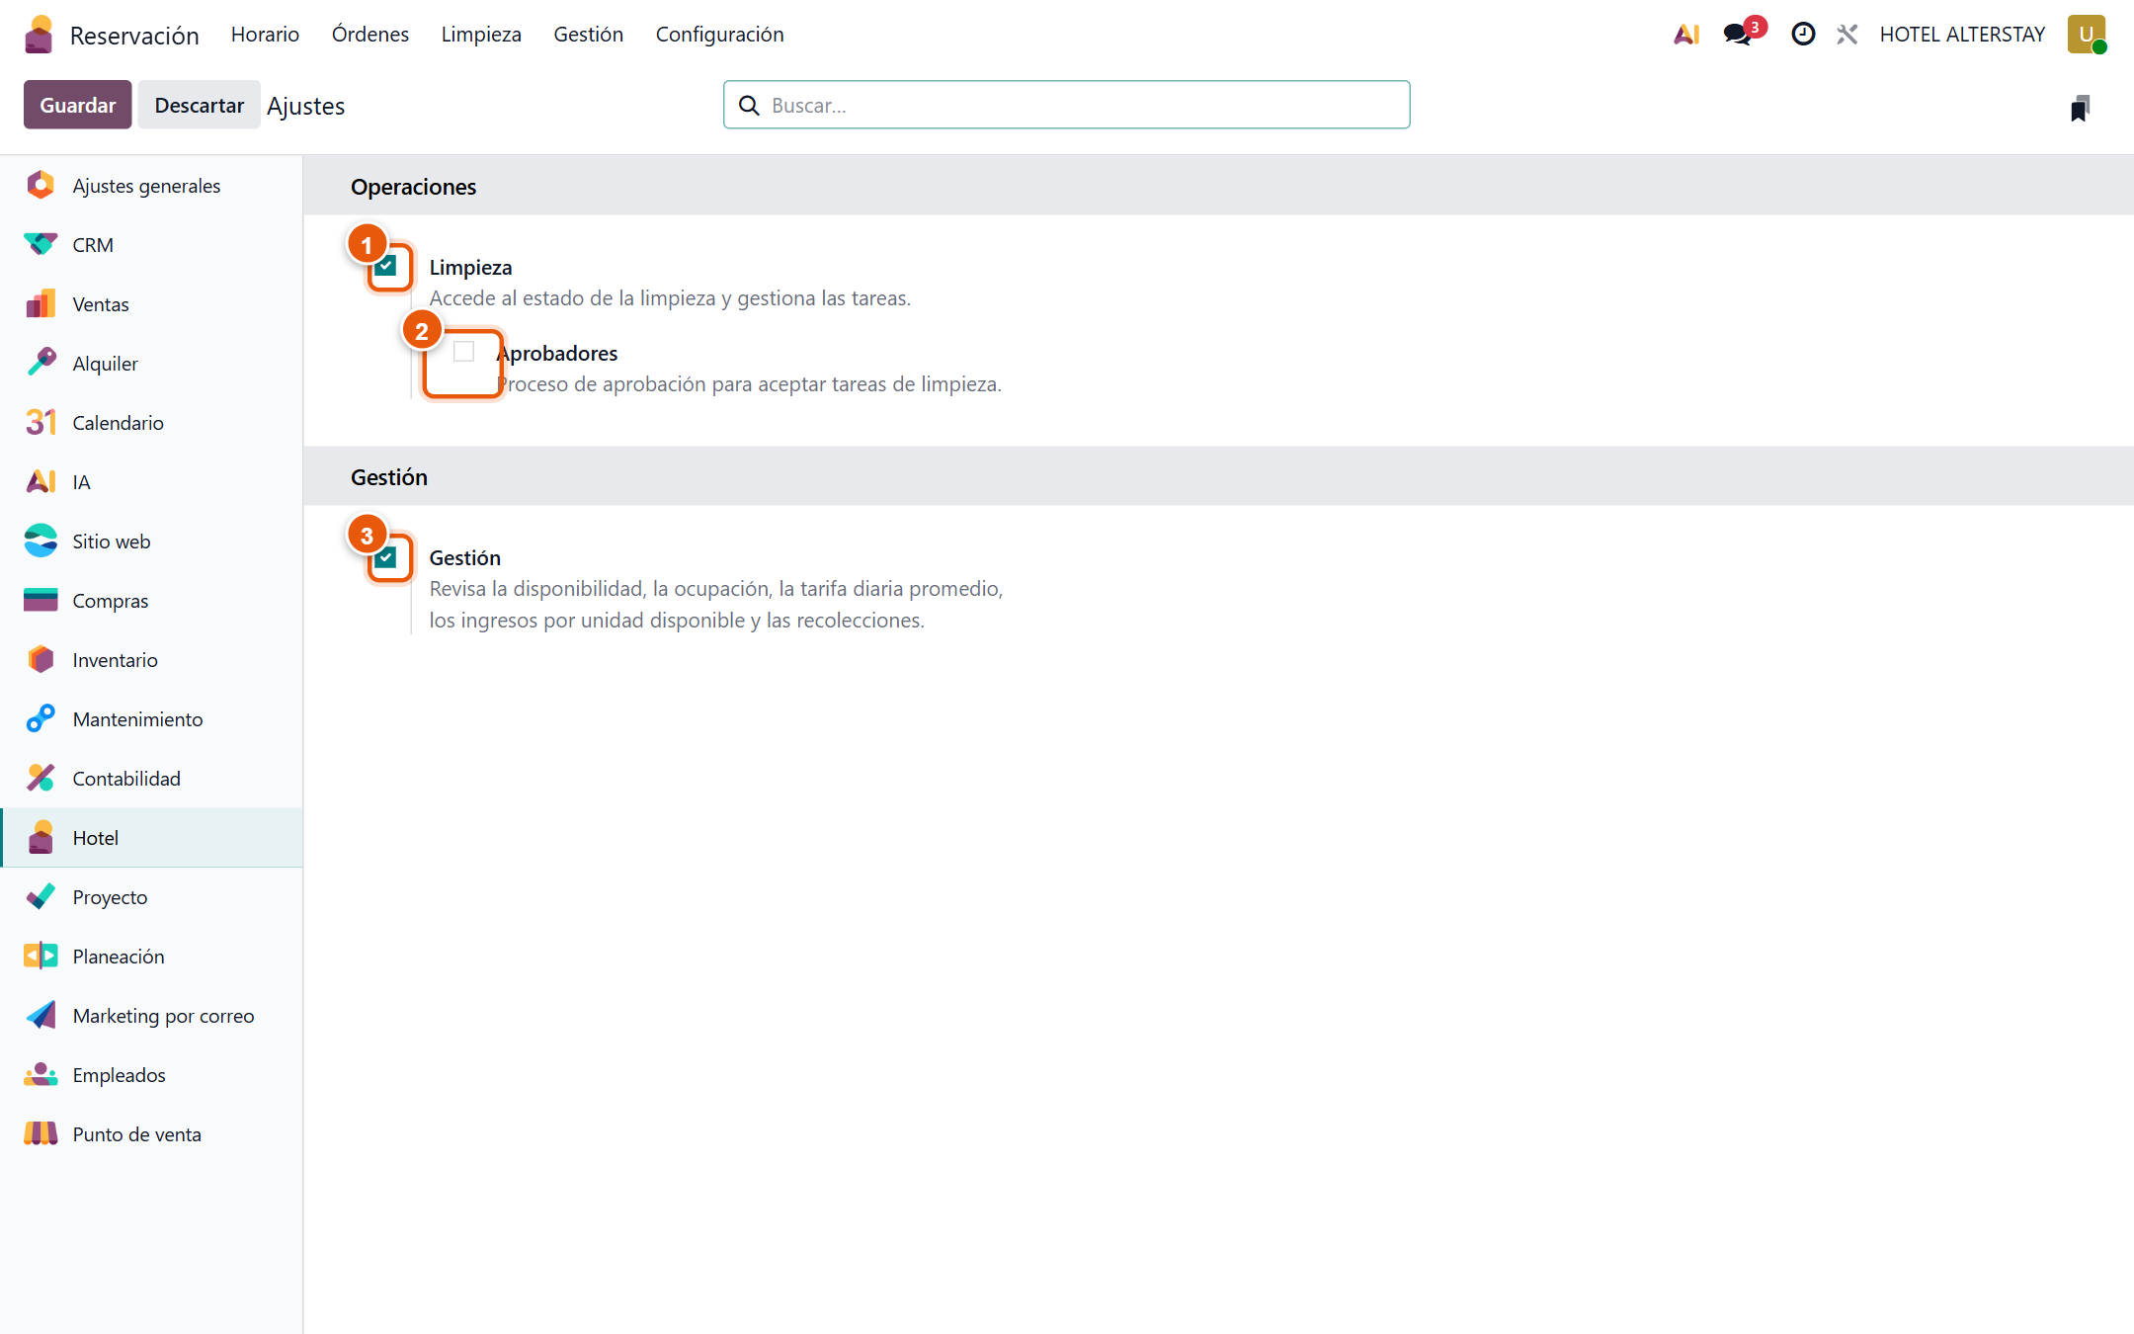Screen dimensions: 2134x1334
Task: Click the Ventas bar chart icon
Action: [x=41, y=303]
